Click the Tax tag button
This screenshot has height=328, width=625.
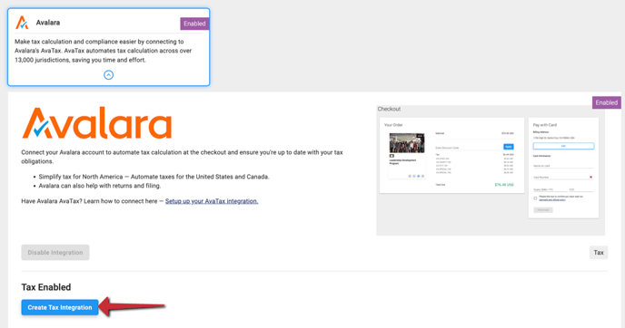click(599, 253)
